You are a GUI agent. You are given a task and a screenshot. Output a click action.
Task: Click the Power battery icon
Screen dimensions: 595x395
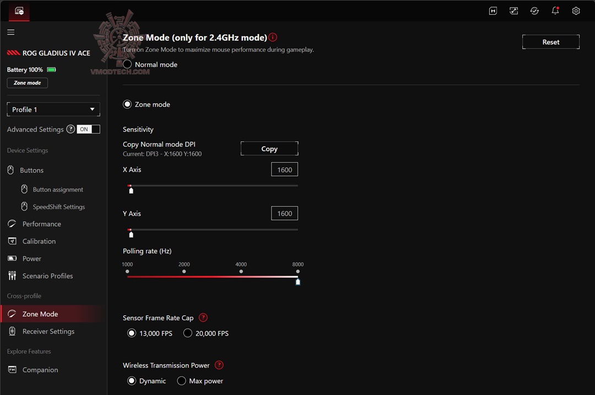(12, 258)
